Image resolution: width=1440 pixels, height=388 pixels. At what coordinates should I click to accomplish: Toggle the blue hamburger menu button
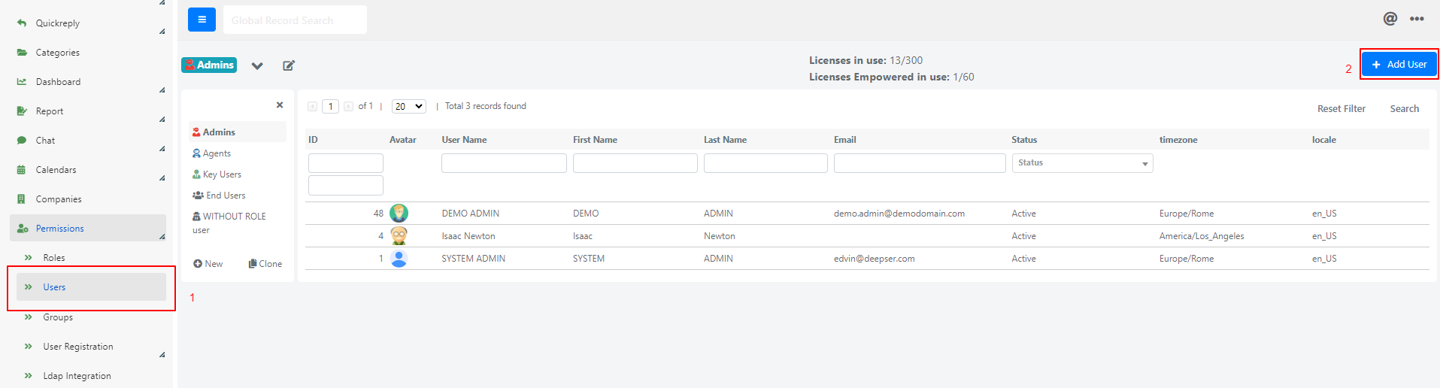pyautogui.click(x=202, y=20)
